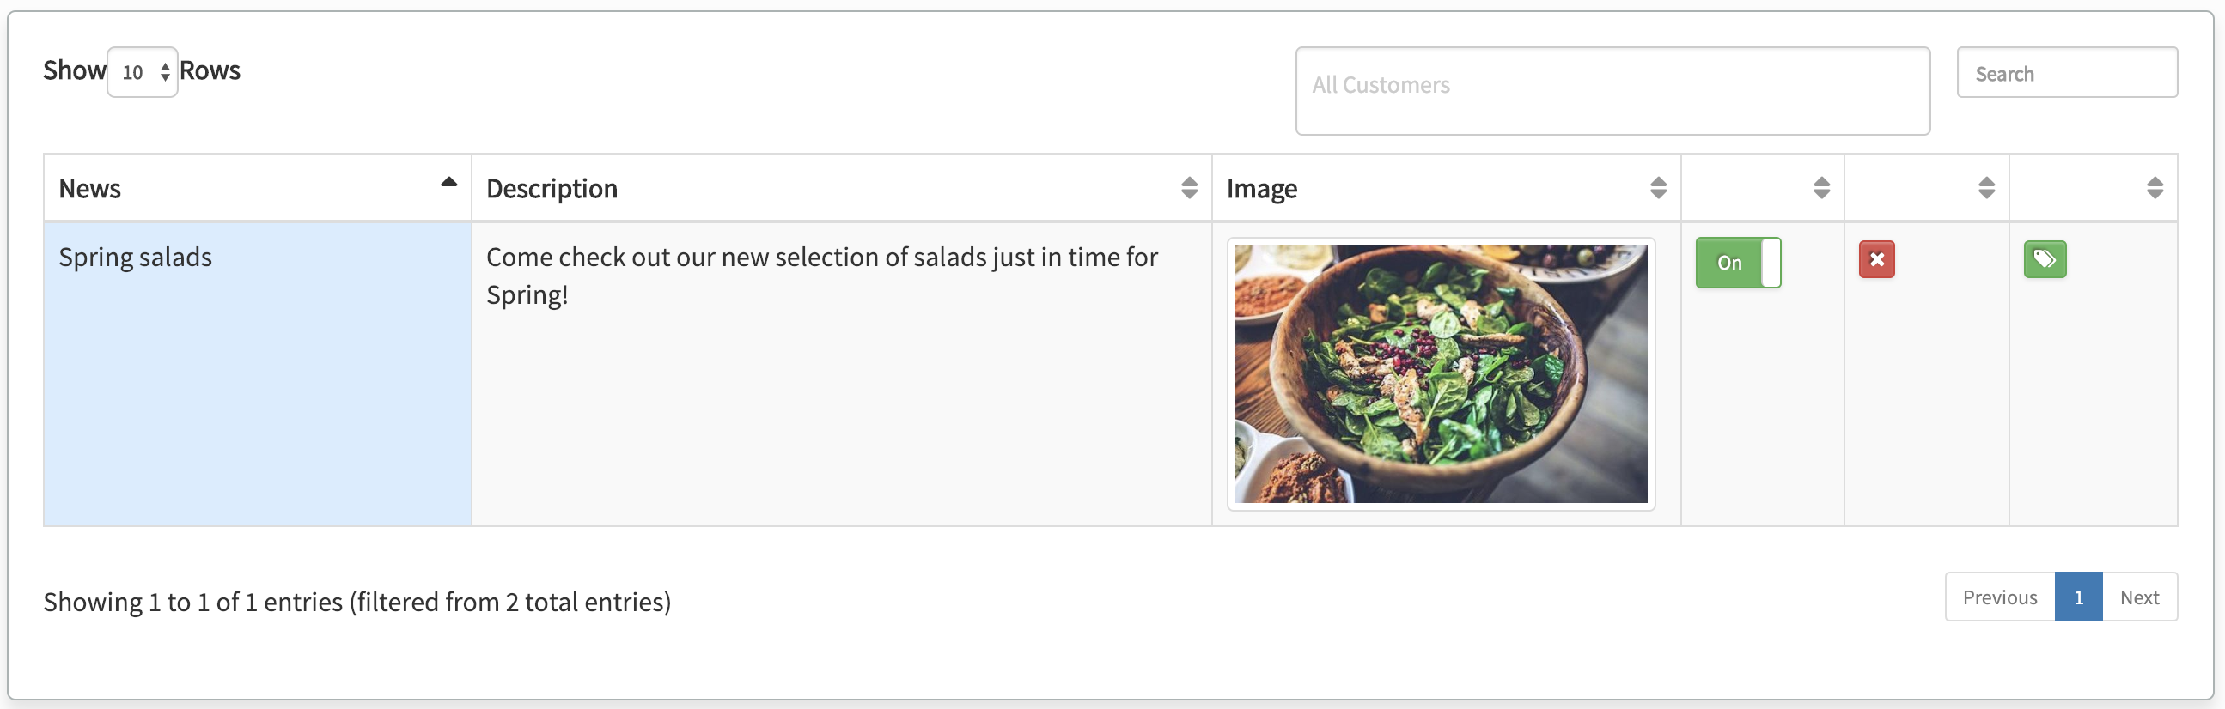The width and height of the screenshot is (2225, 709).
Task: Click the Description column sort arrows
Action: 1188,188
